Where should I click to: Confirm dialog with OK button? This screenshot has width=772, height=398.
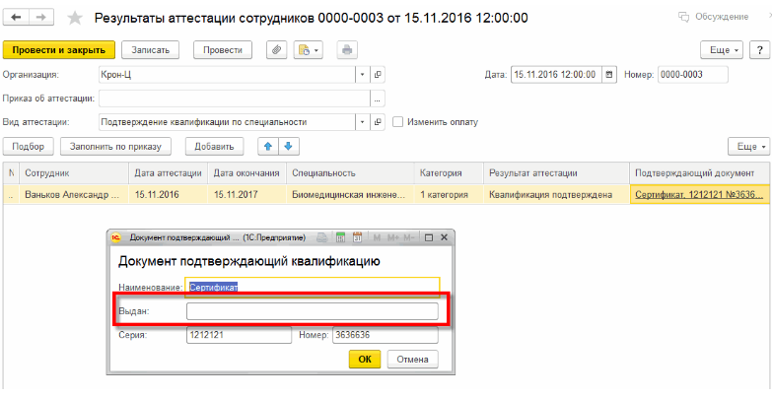365,360
